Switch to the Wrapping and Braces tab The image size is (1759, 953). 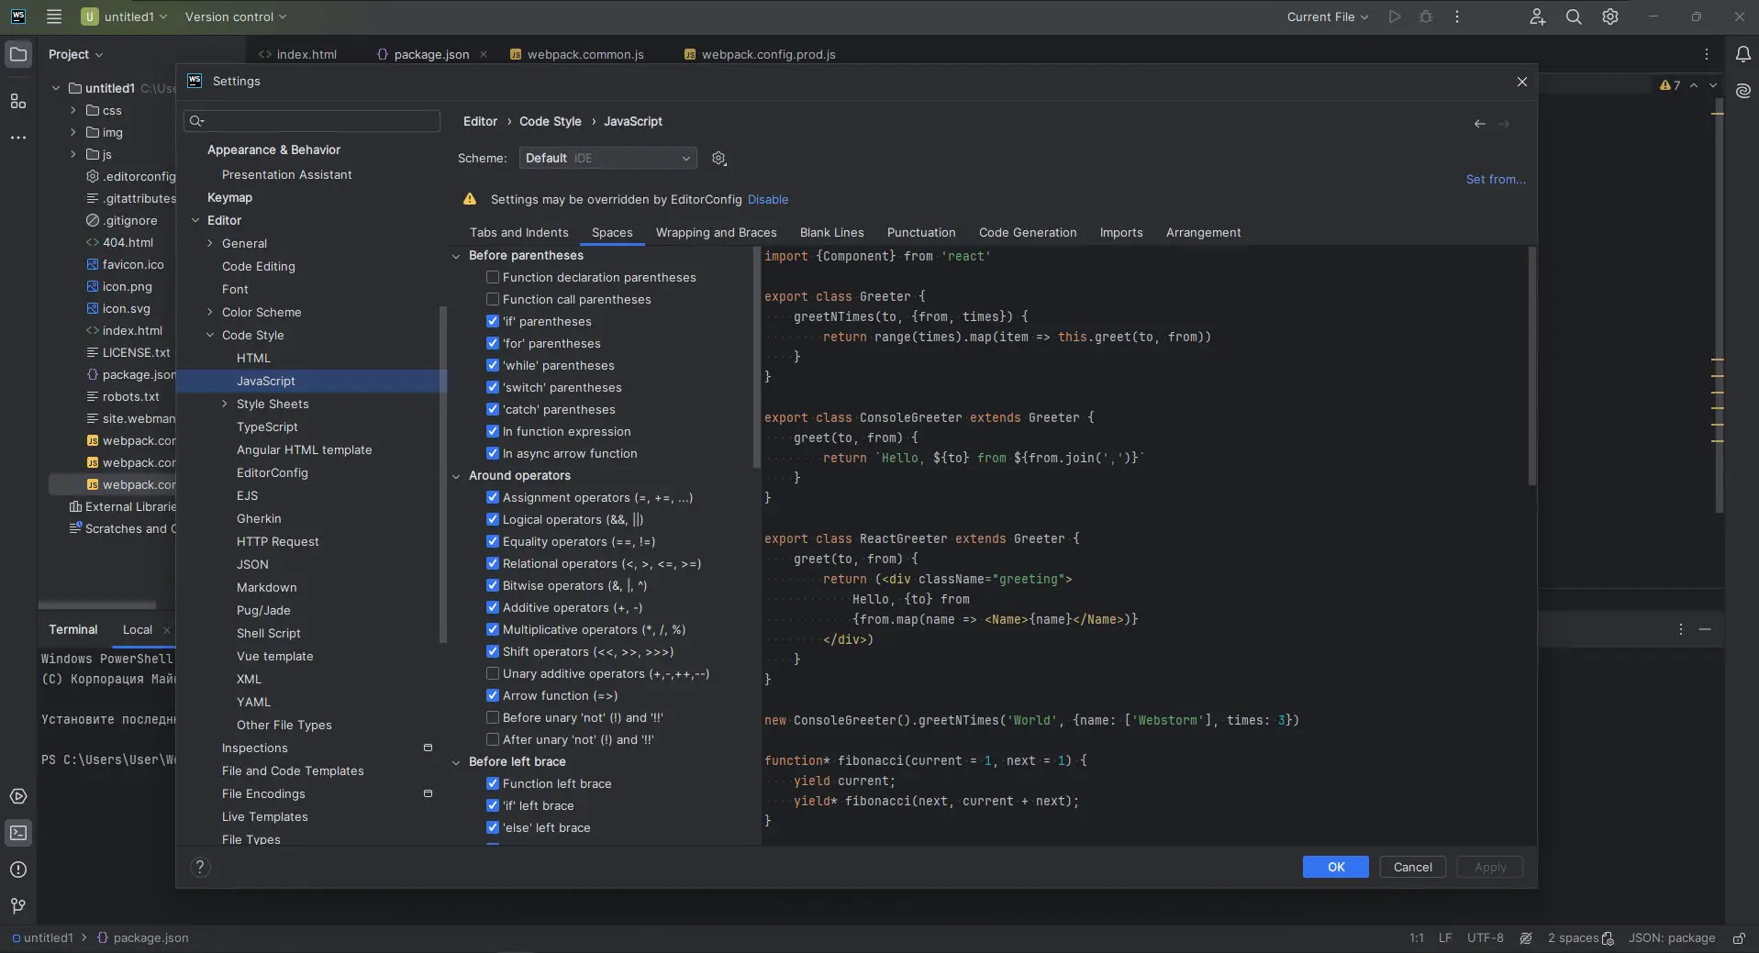(x=716, y=233)
